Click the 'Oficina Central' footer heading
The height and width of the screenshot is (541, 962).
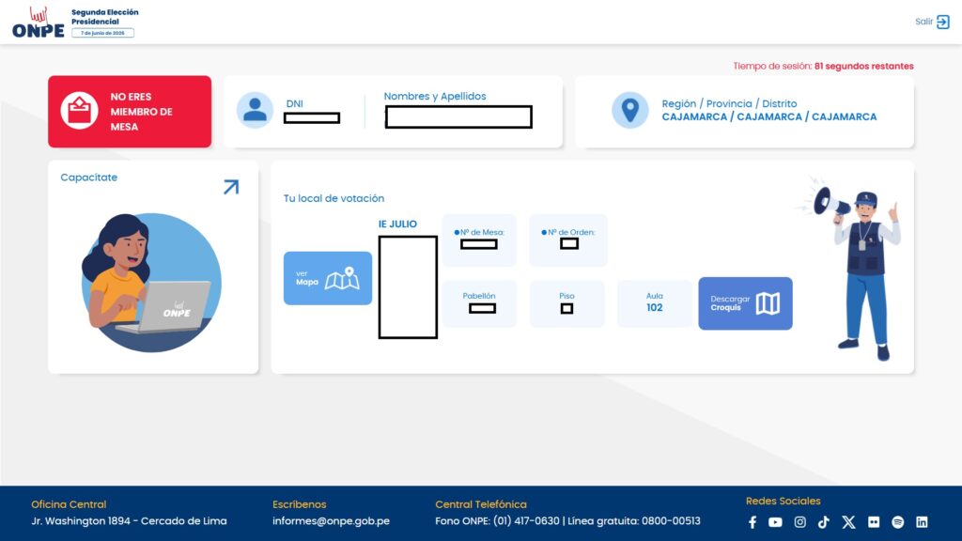(x=69, y=504)
